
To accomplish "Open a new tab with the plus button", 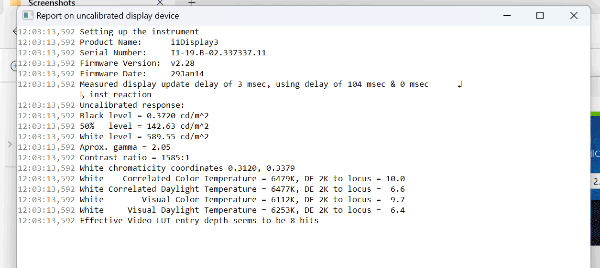I will [192, 2].
